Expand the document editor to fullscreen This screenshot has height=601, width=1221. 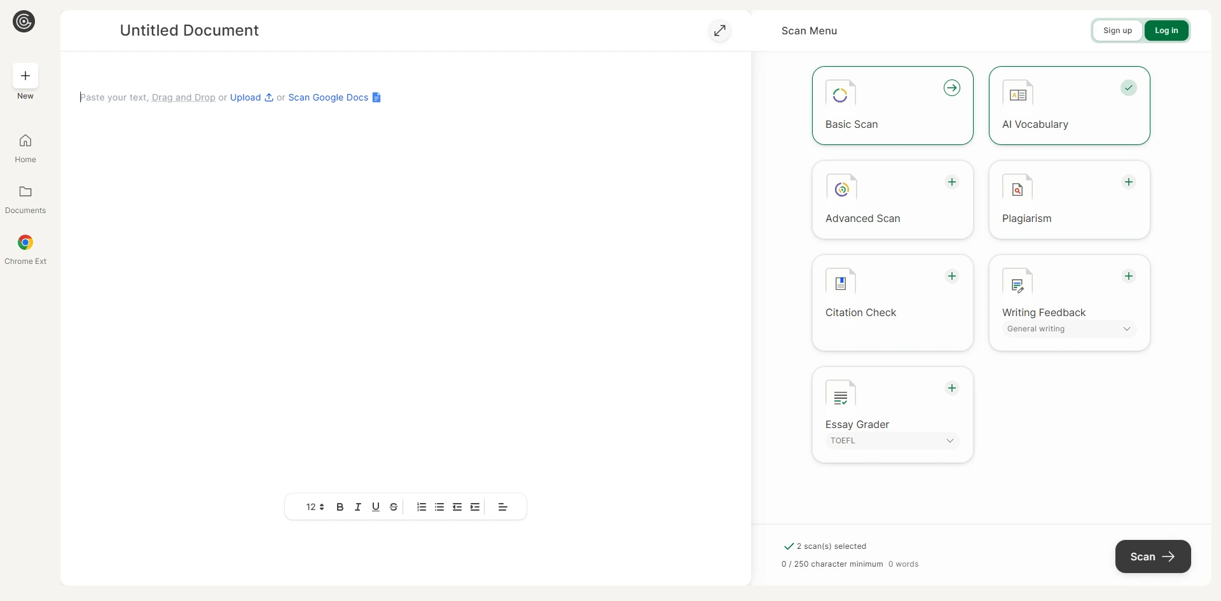point(720,31)
